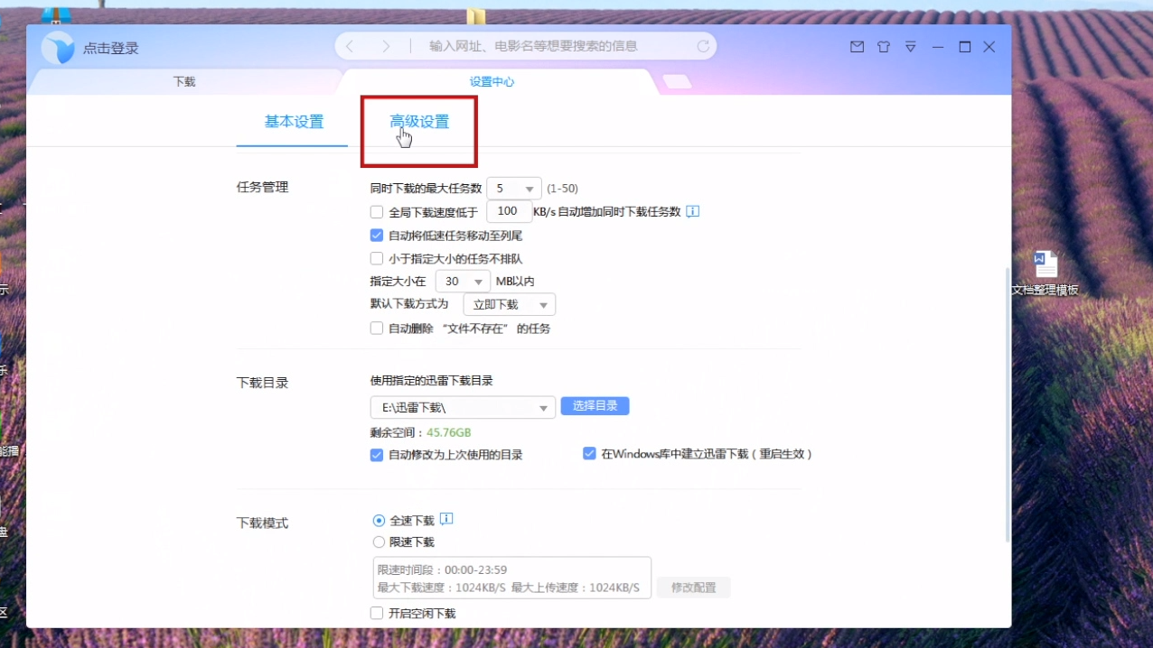Enable 全局下载速度低于 checkbox

pyautogui.click(x=377, y=212)
